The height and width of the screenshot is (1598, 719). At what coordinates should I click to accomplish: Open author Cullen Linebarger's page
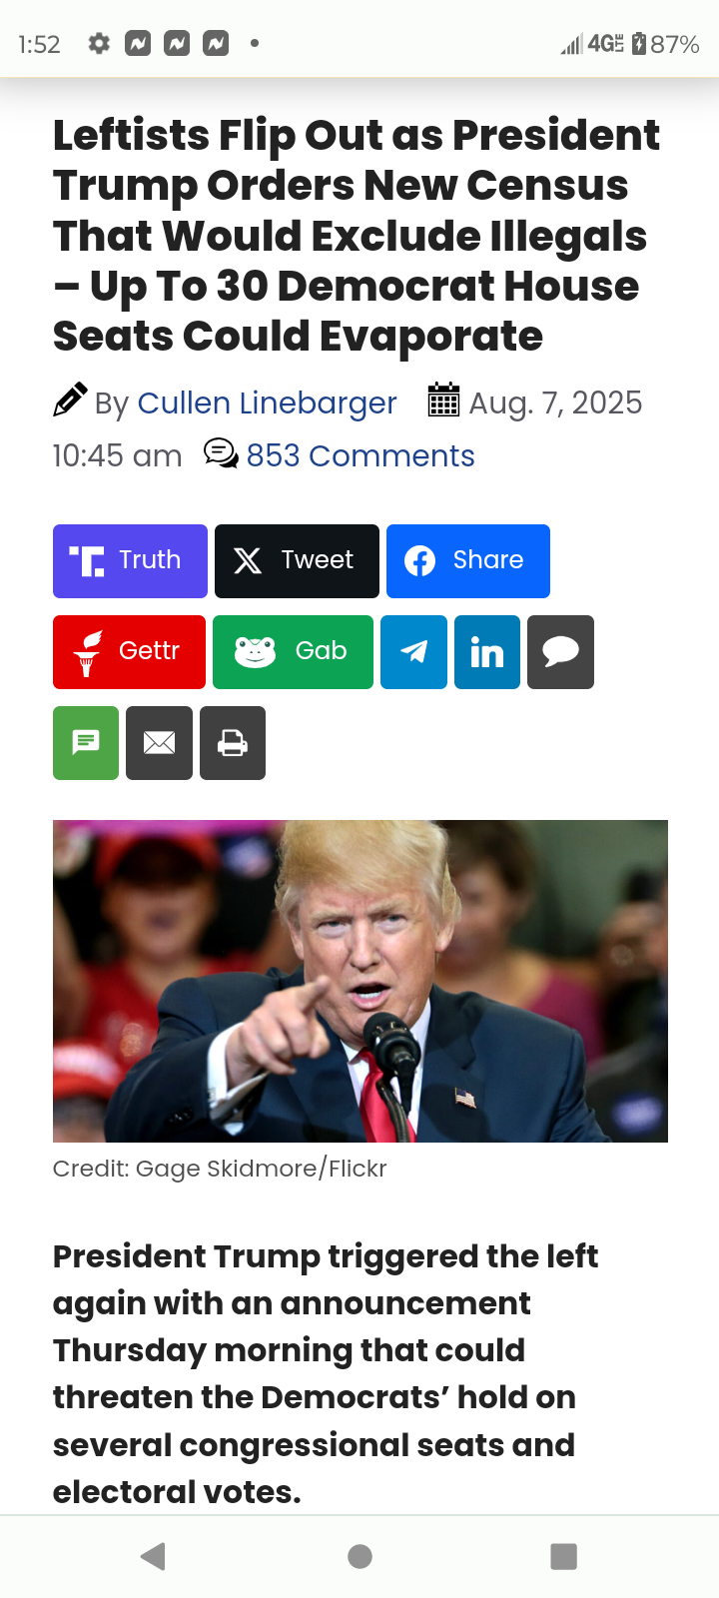point(267,402)
